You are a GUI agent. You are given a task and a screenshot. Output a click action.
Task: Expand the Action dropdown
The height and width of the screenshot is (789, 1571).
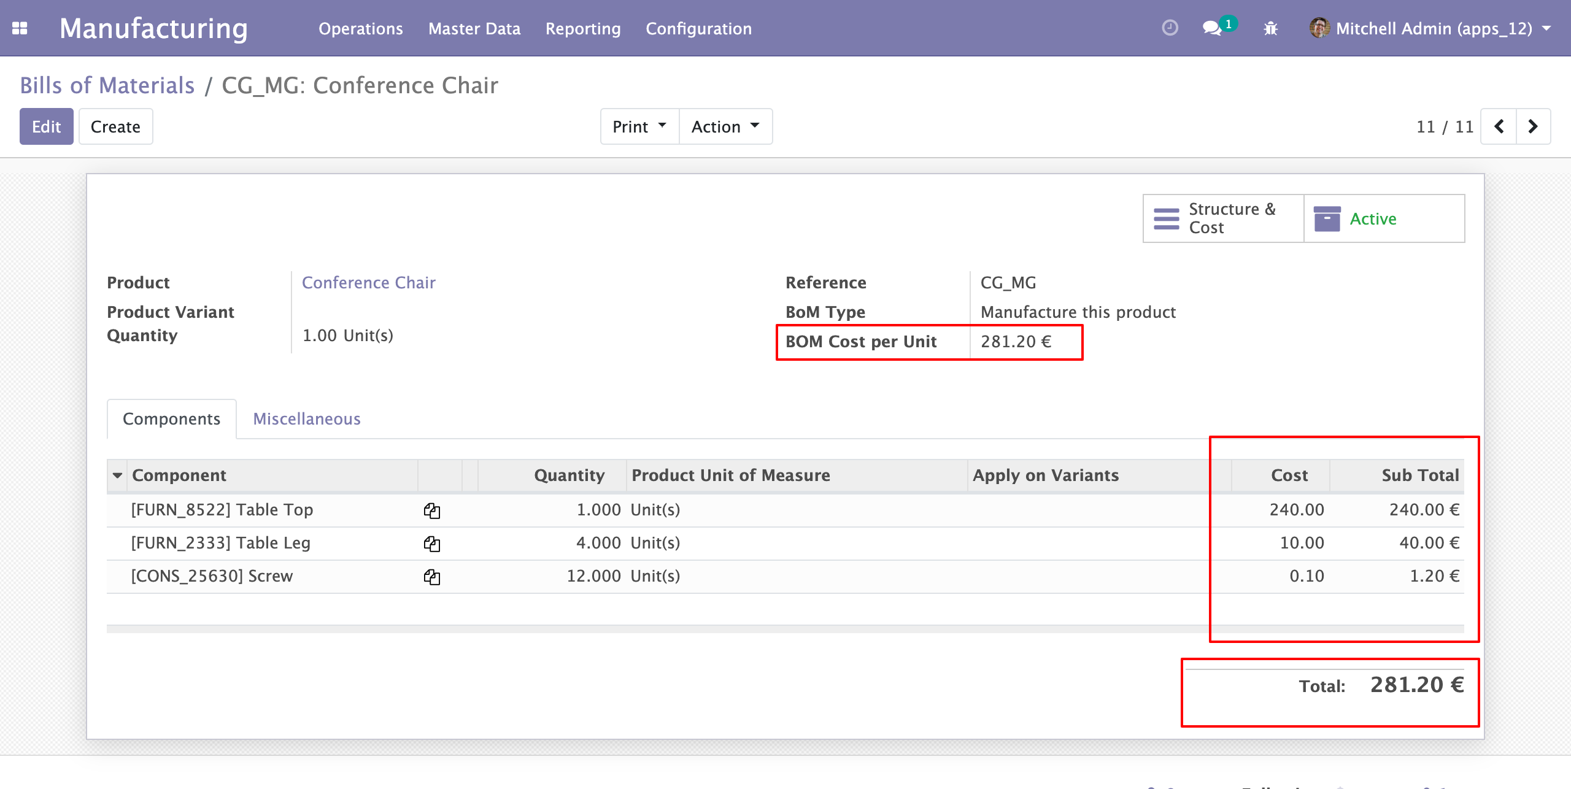pyautogui.click(x=725, y=126)
